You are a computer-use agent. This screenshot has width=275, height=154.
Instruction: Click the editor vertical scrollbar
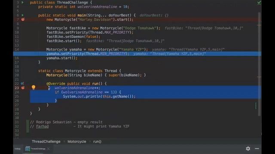[259, 64]
